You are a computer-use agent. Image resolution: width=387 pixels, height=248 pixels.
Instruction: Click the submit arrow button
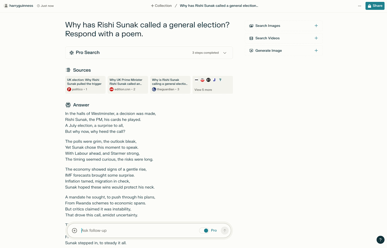(x=225, y=231)
